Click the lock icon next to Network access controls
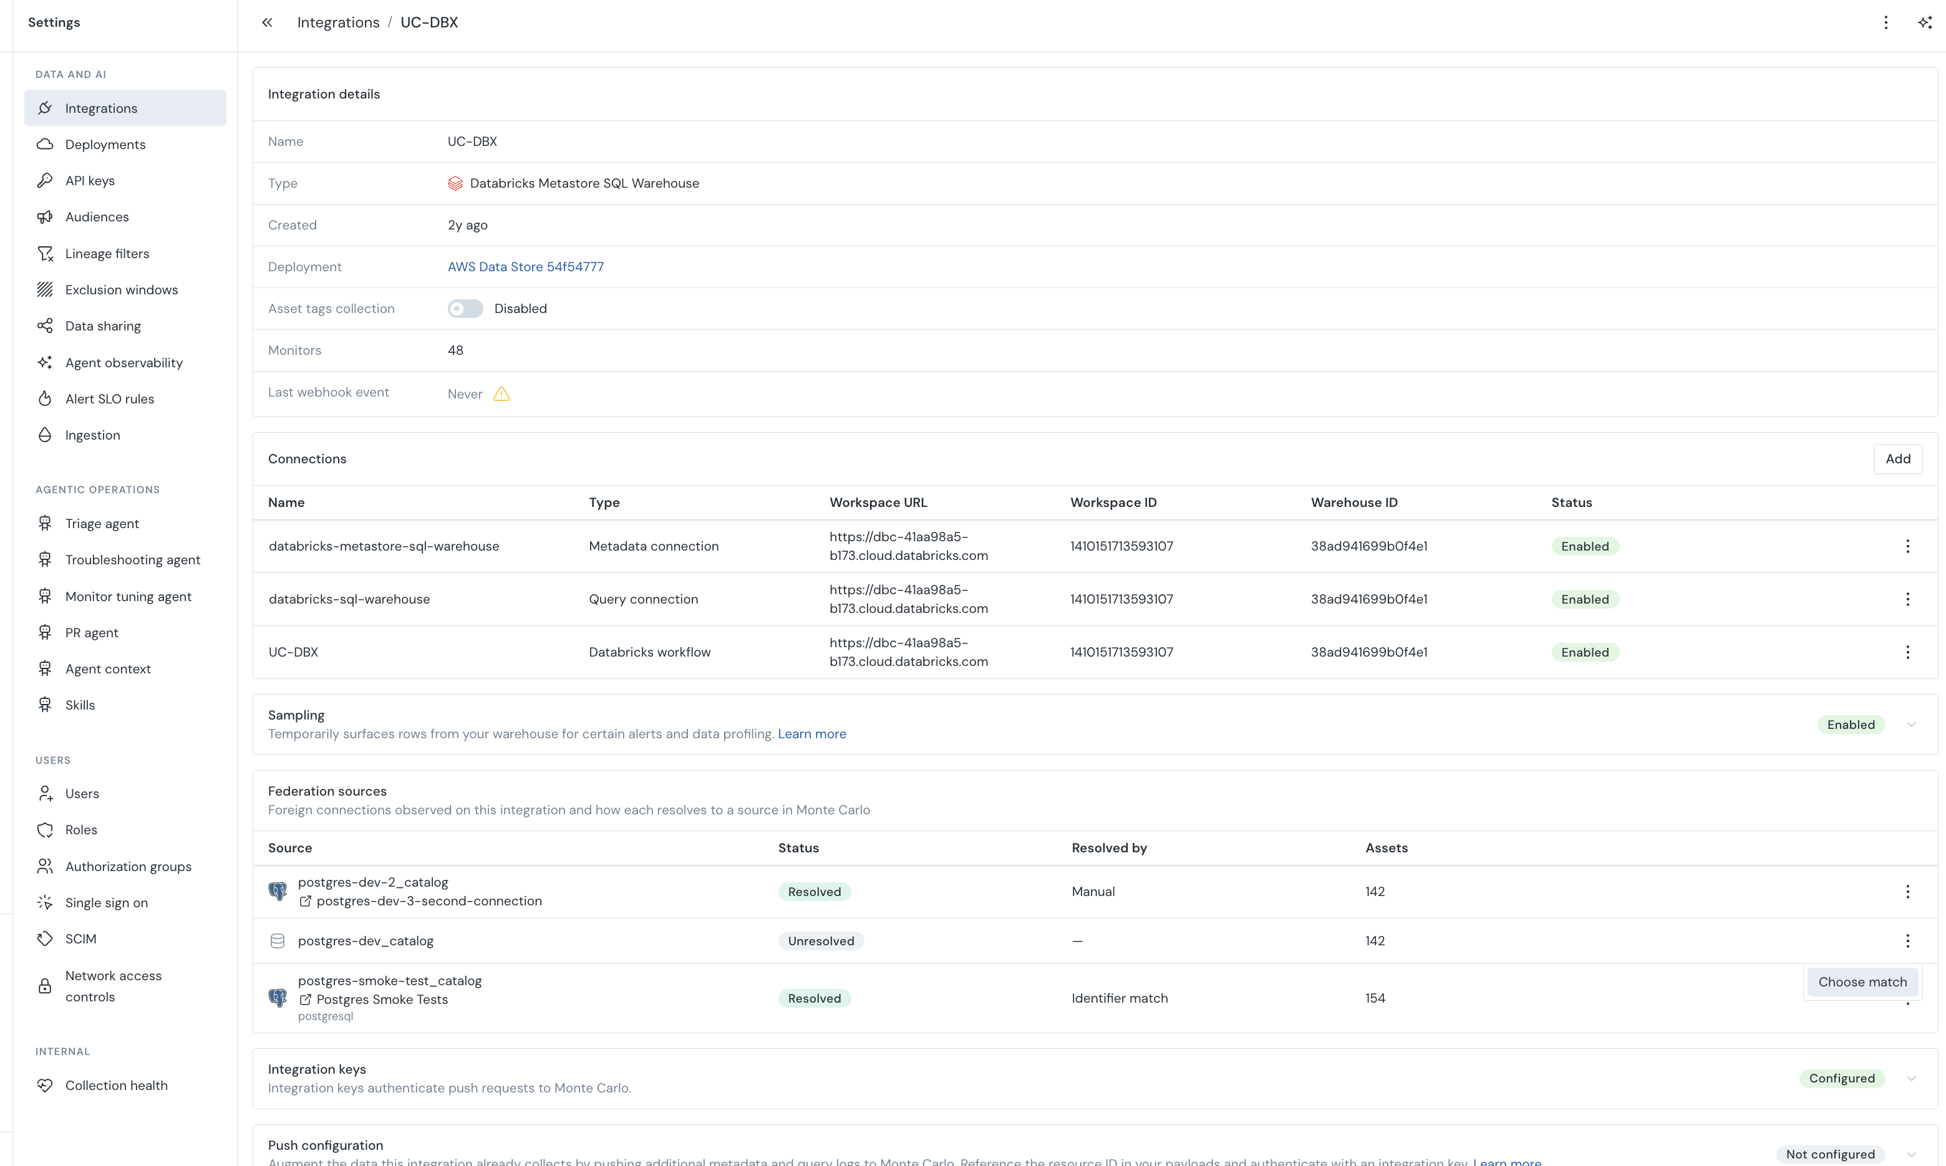The width and height of the screenshot is (1946, 1166). point(45,986)
